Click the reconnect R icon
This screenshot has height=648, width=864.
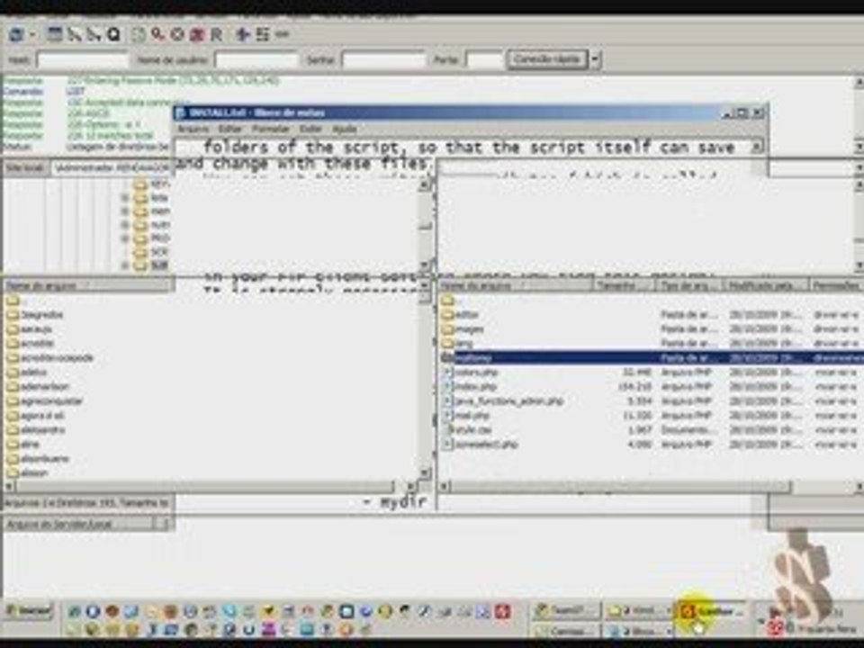(x=217, y=35)
